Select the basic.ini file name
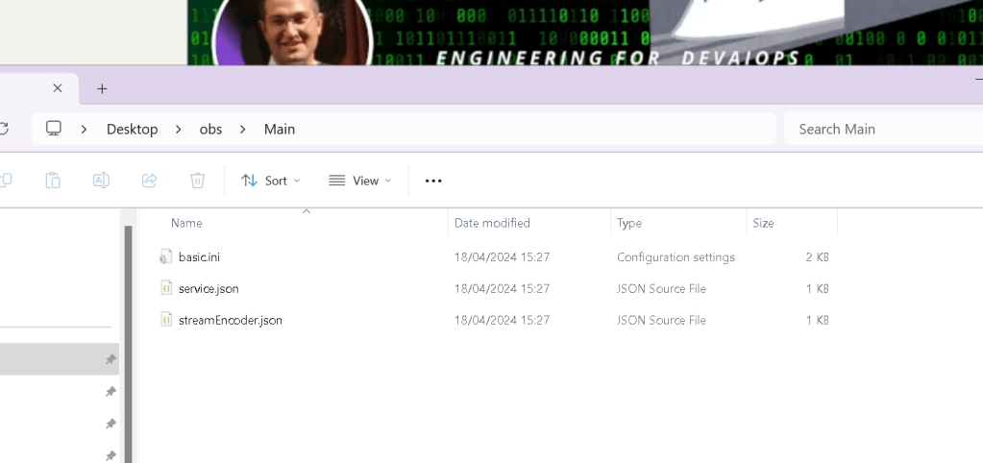Viewport: 983px width, 463px height. tap(199, 256)
